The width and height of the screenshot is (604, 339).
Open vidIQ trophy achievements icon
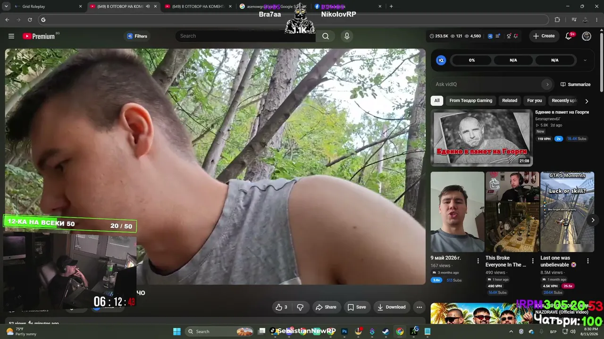(509, 36)
